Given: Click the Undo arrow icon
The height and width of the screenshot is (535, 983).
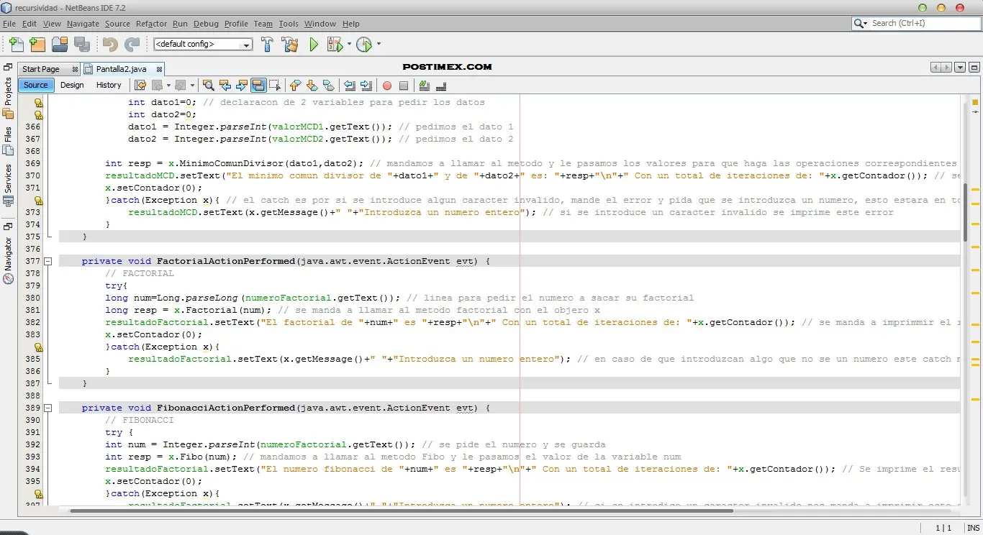Looking at the screenshot, I should pyautogui.click(x=109, y=45).
